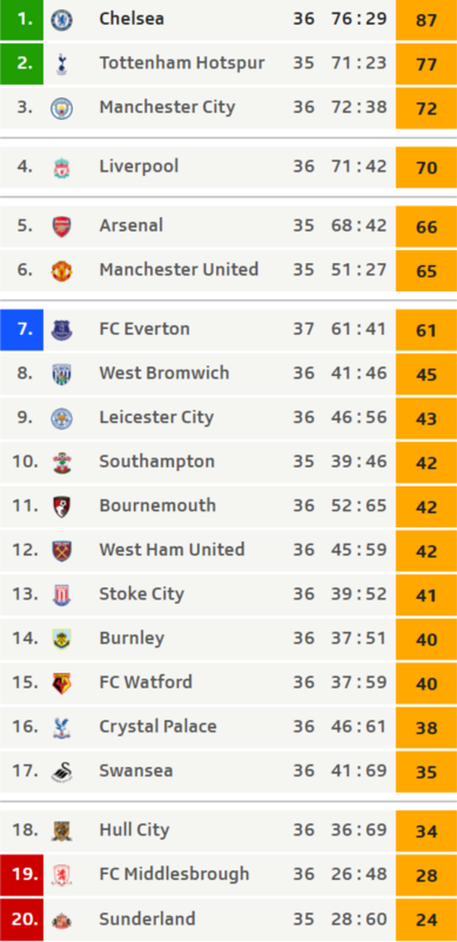Screen dimensions: 457x942
Task: Click the Arsenal cannon crest
Action: tap(61, 226)
